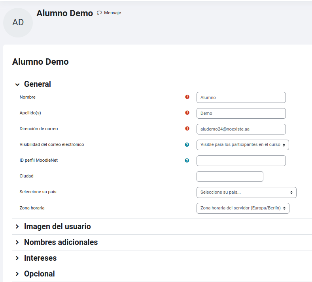Open help for ID perfil MoodleNet
Image resolution: width=312 pixels, height=282 pixels.
tap(187, 161)
